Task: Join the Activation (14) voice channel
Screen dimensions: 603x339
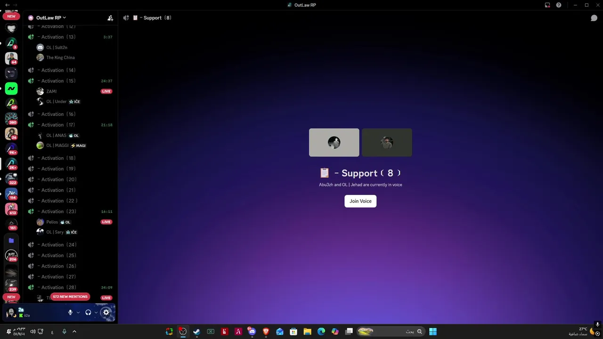Action: pos(70,70)
